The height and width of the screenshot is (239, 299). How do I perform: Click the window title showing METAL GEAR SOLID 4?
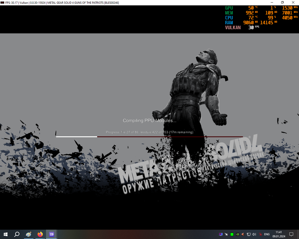click(x=62, y=3)
